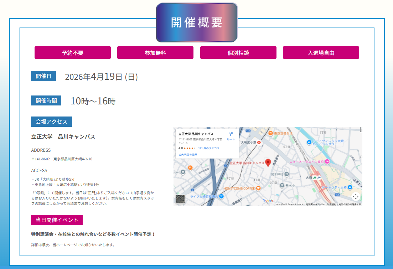Viewport: 393px width, 269px height.
Task: Click the 個別相談 button
Action: point(238,53)
